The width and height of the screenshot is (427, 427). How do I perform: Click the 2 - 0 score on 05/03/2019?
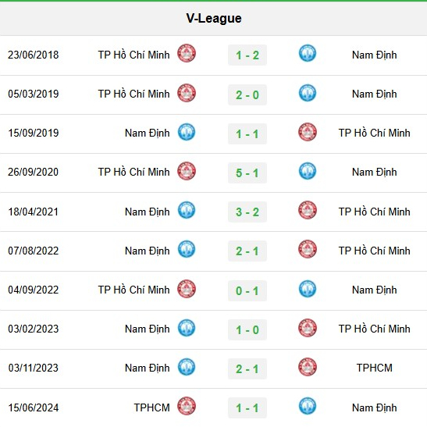point(247,95)
